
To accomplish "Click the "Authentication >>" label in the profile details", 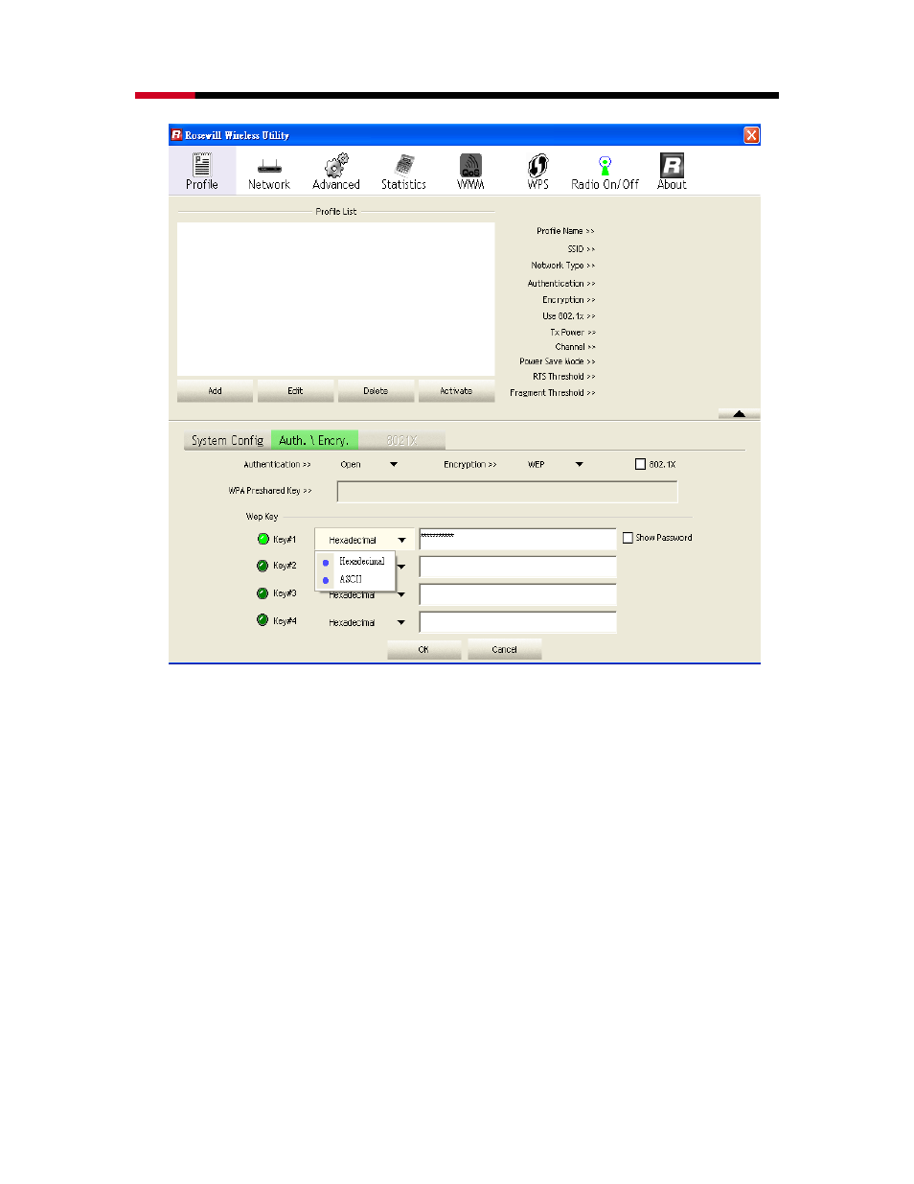I will tap(560, 284).
